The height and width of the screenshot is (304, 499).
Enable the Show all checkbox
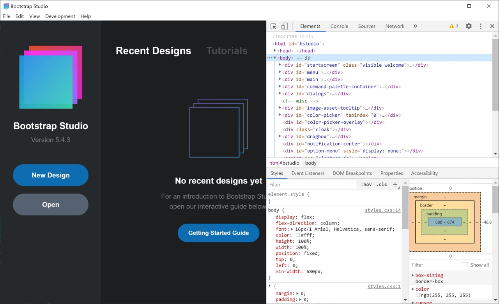click(465, 265)
